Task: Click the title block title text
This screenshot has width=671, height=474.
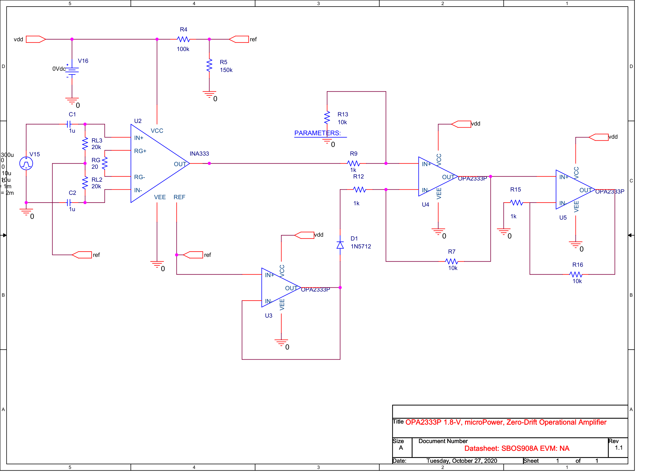Action: tap(506, 422)
